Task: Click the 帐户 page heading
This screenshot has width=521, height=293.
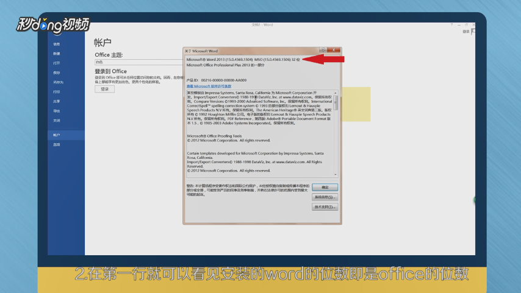Action: coord(102,43)
